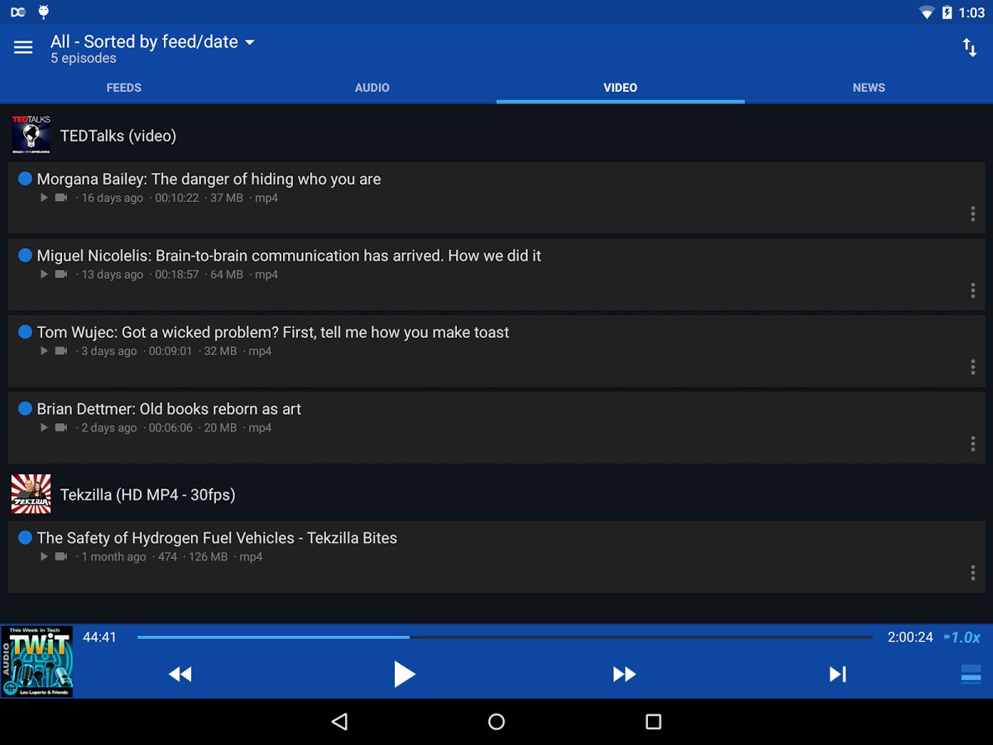Open overflow menu for Miguel Nicolelis episode
993x745 pixels.
pyautogui.click(x=972, y=291)
